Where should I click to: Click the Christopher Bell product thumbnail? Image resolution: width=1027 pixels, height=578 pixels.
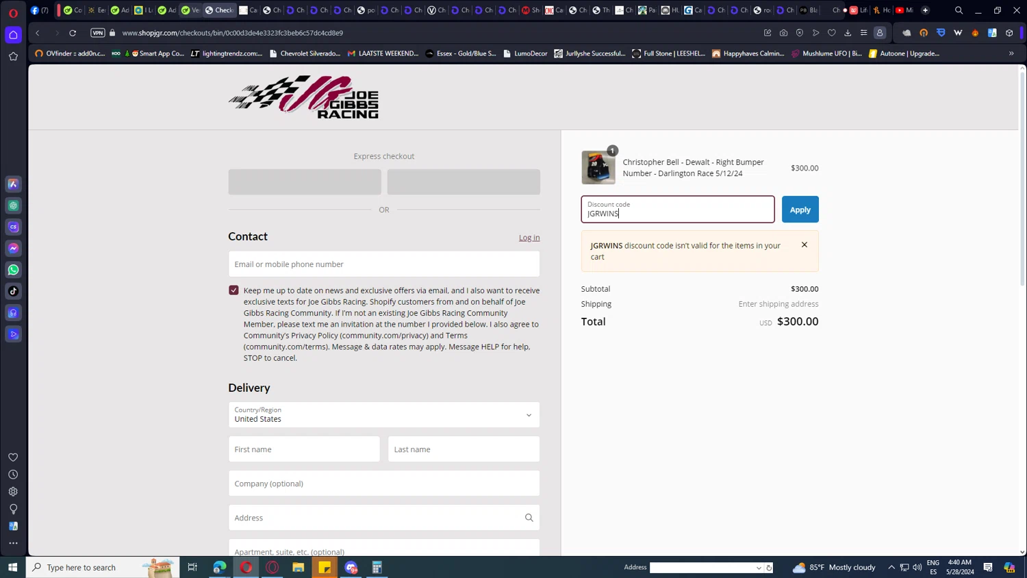click(598, 168)
